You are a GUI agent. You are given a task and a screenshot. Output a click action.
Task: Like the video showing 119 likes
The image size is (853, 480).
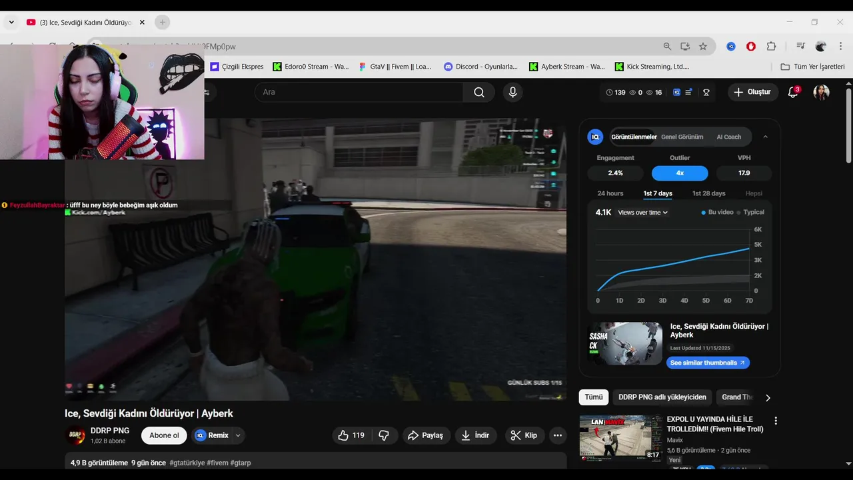click(351, 435)
